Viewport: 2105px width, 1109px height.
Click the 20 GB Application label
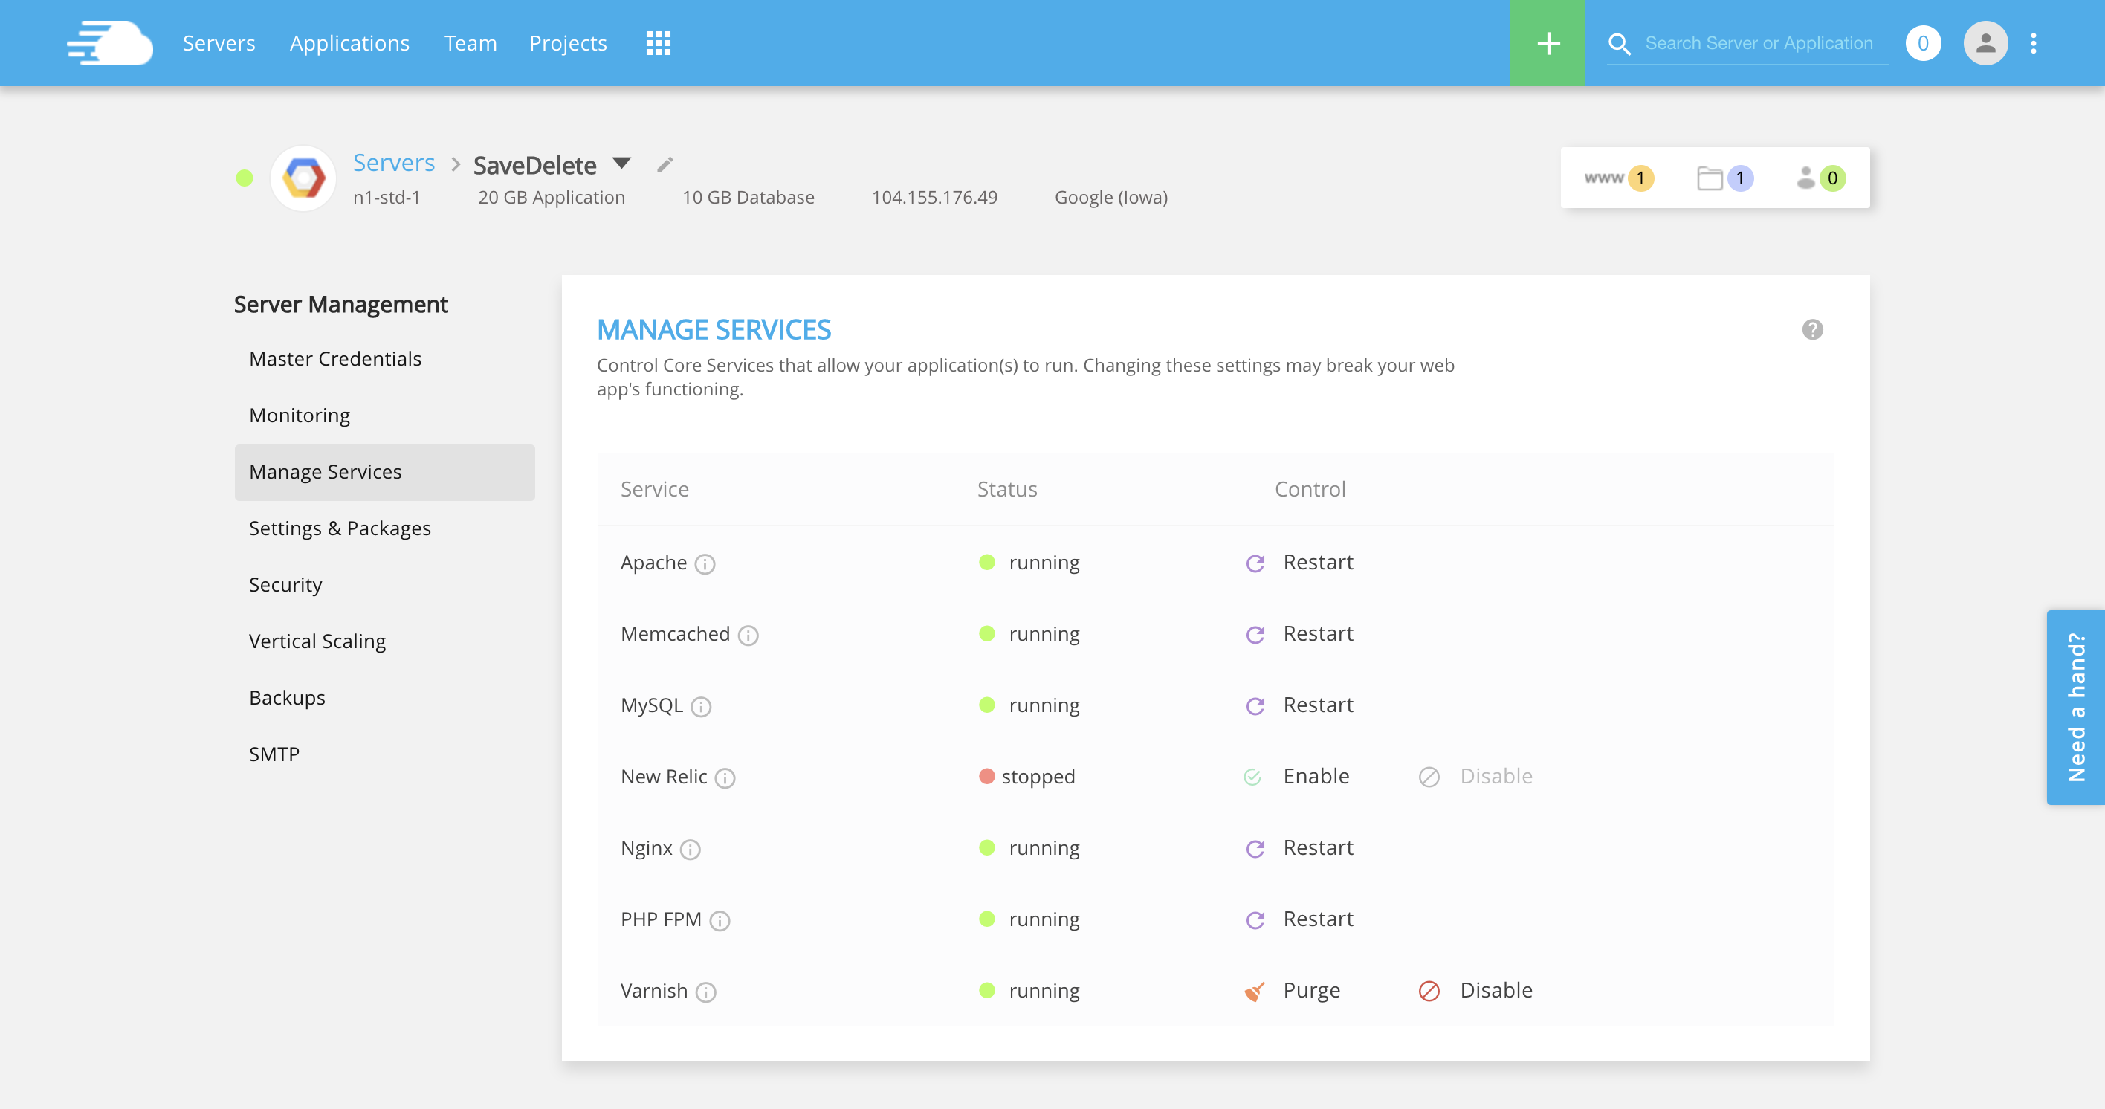[551, 197]
